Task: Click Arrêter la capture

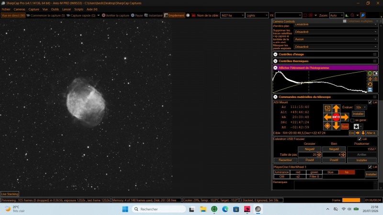Action: 115,15
